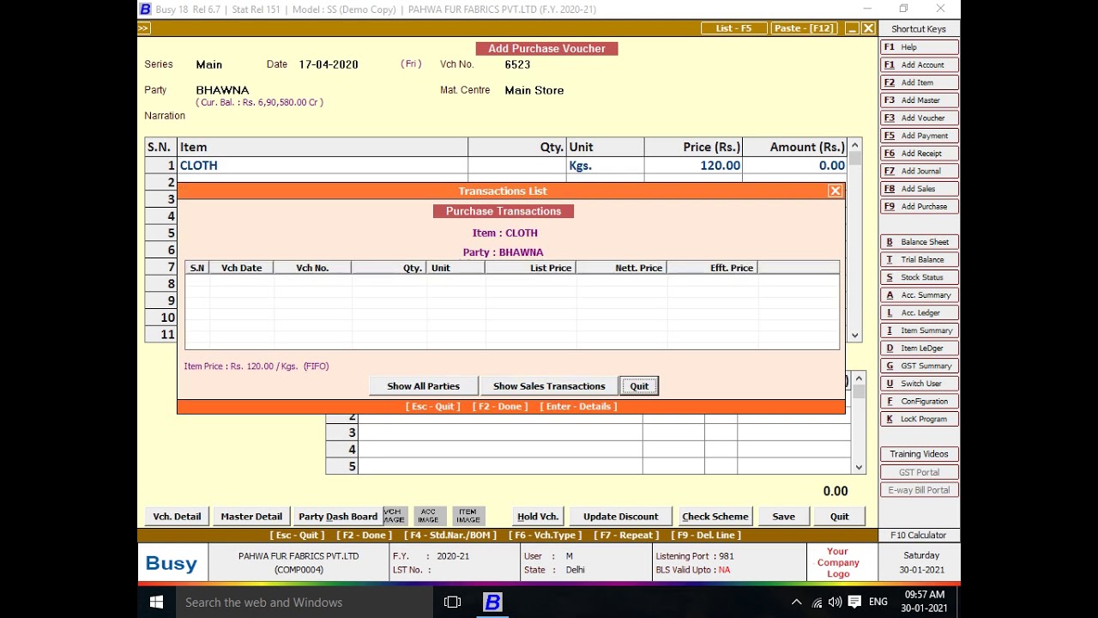Click Quit in Transactions List dialog

tap(639, 386)
